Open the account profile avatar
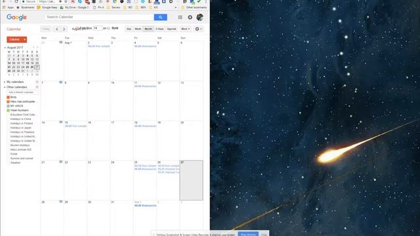 (x=199, y=17)
